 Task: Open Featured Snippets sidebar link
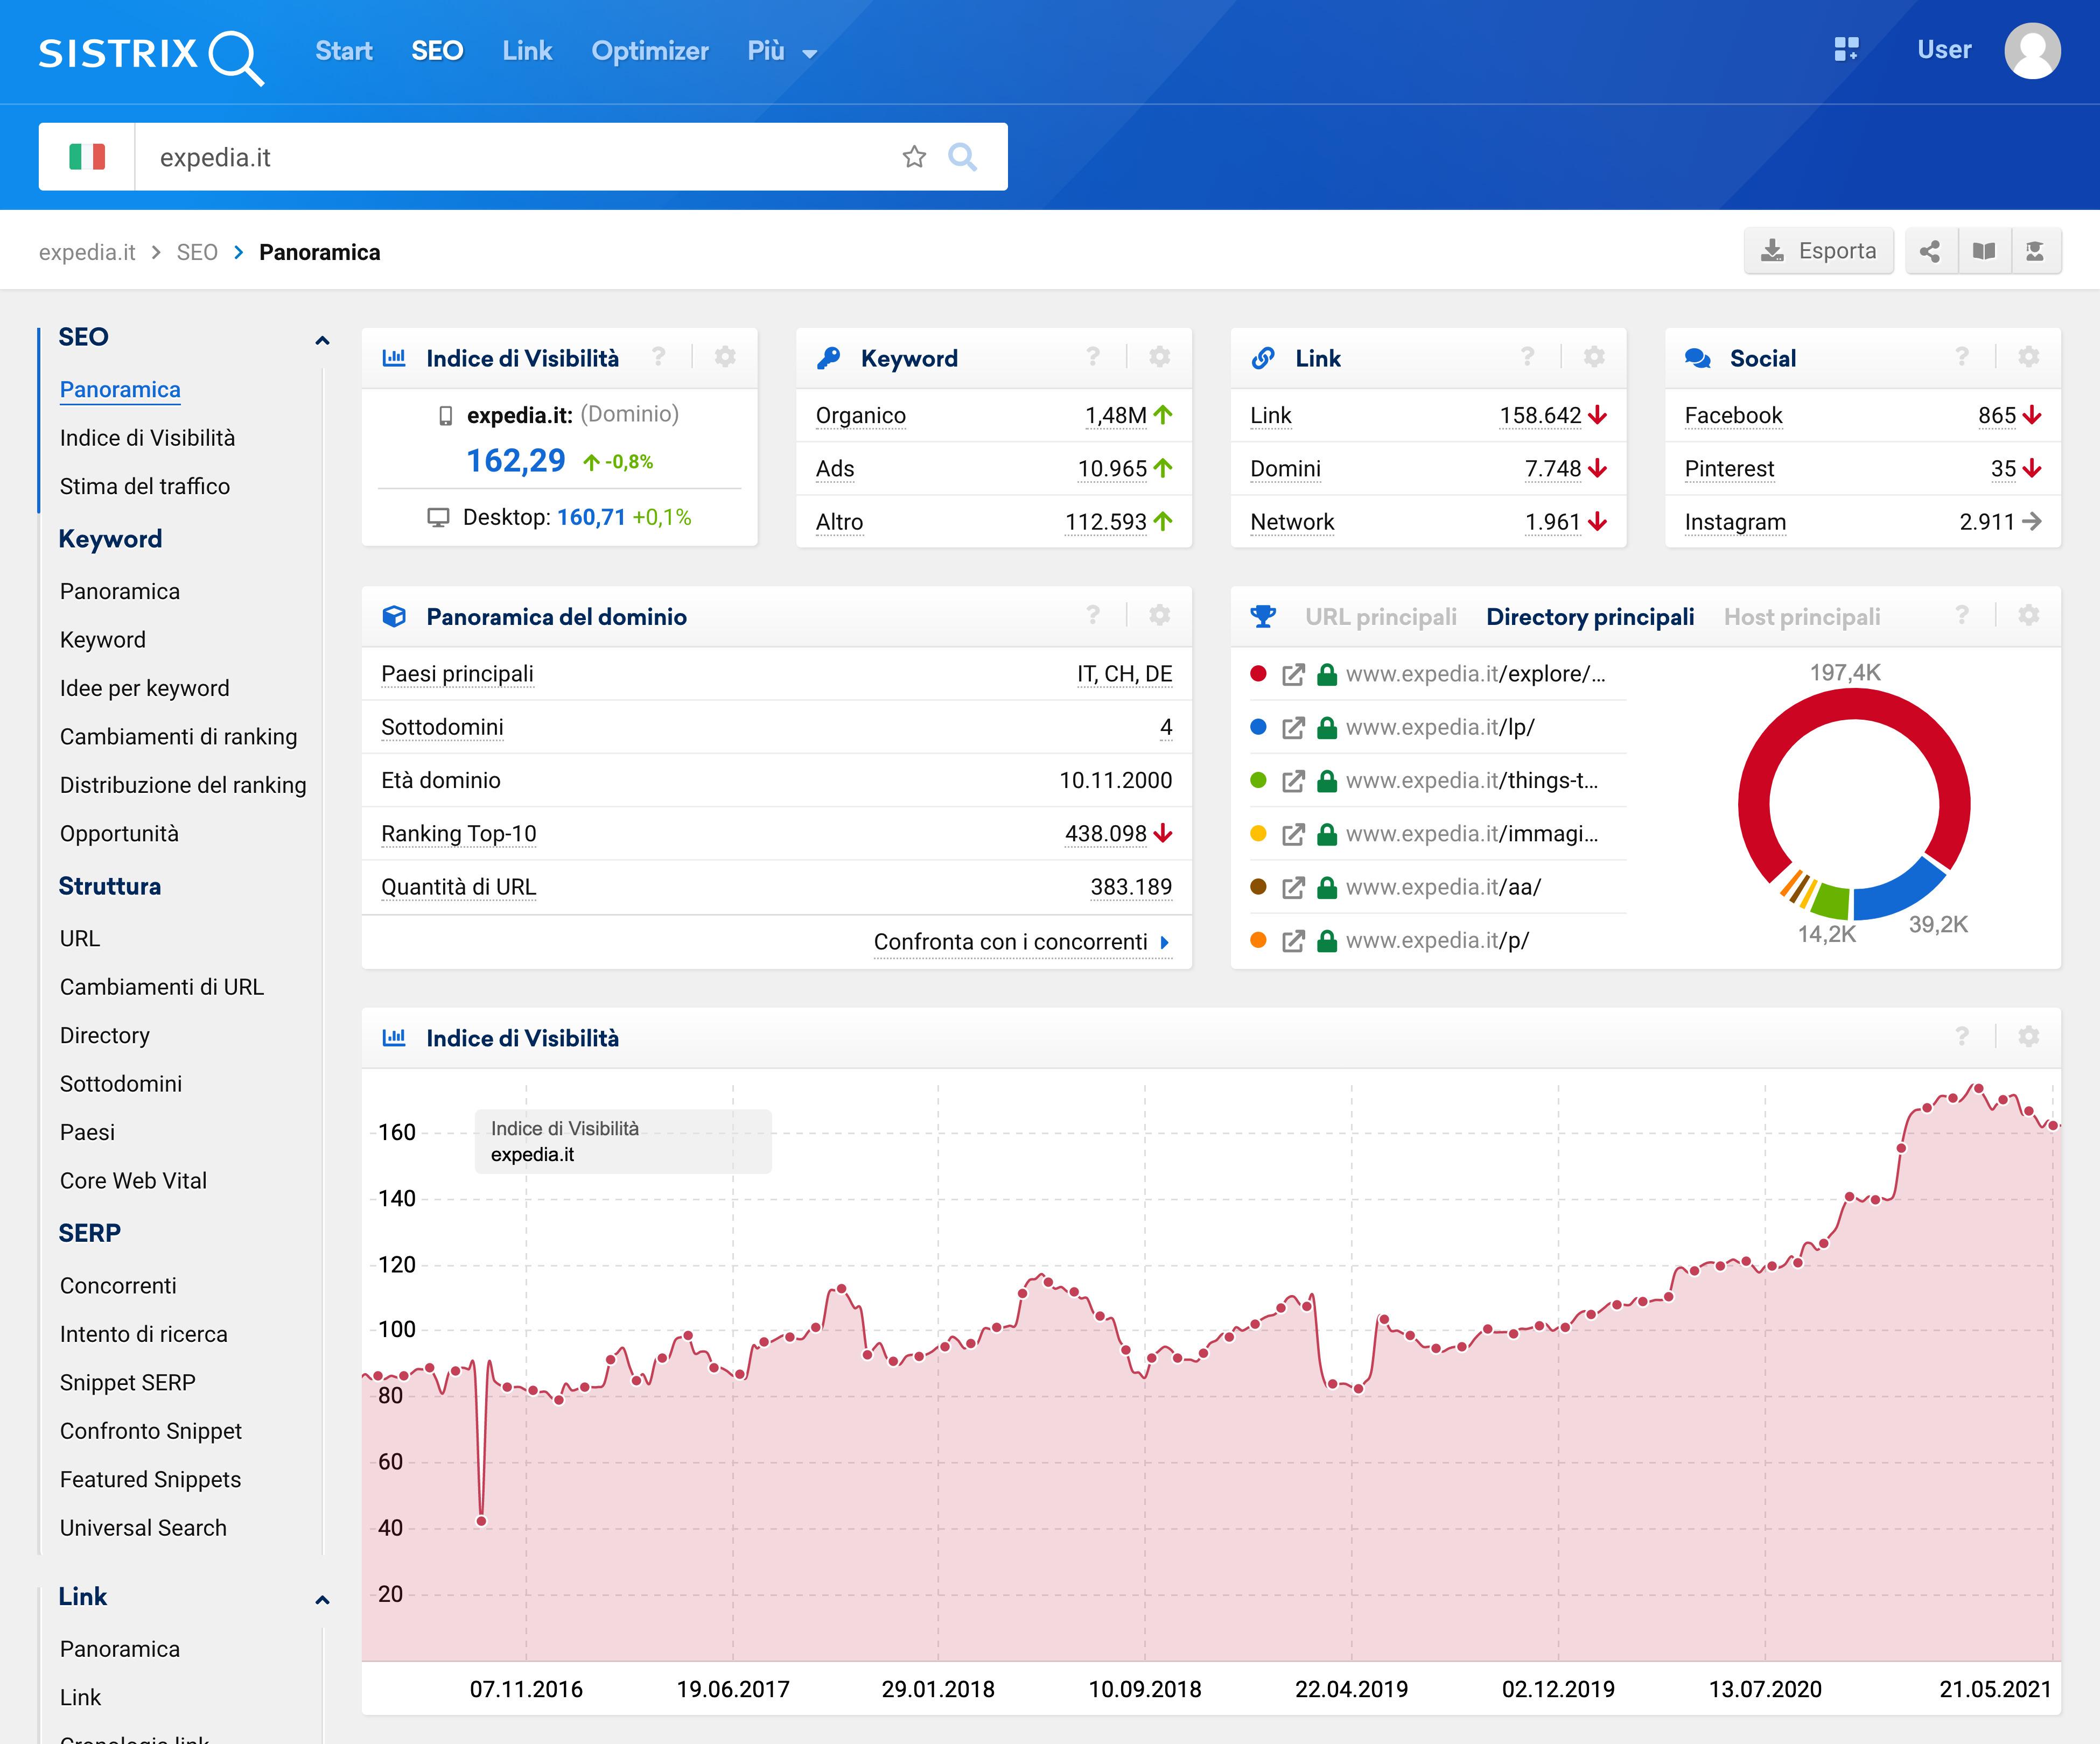coord(150,1479)
